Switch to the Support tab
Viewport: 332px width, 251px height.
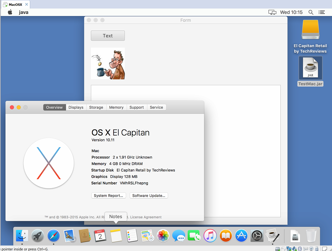coord(136,108)
